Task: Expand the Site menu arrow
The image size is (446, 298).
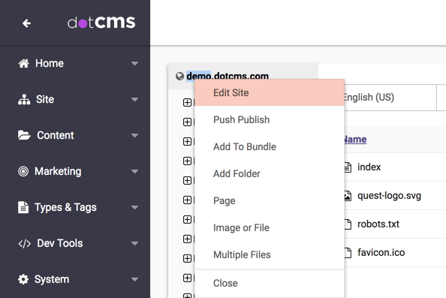Action: 135,100
